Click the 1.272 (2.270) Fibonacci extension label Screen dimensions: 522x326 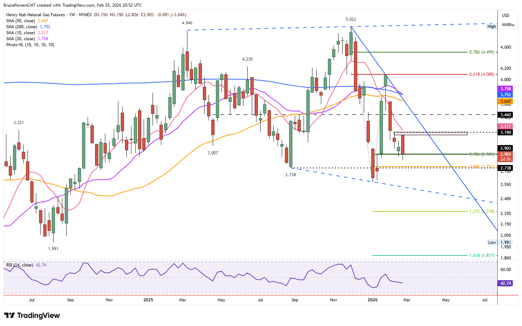481,211
